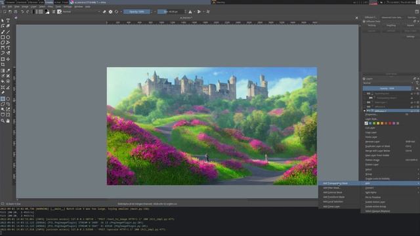420x236 pixels.
Task: Select the Elliptical Selection tool
Action: pyautogui.click(x=8, y=99)
